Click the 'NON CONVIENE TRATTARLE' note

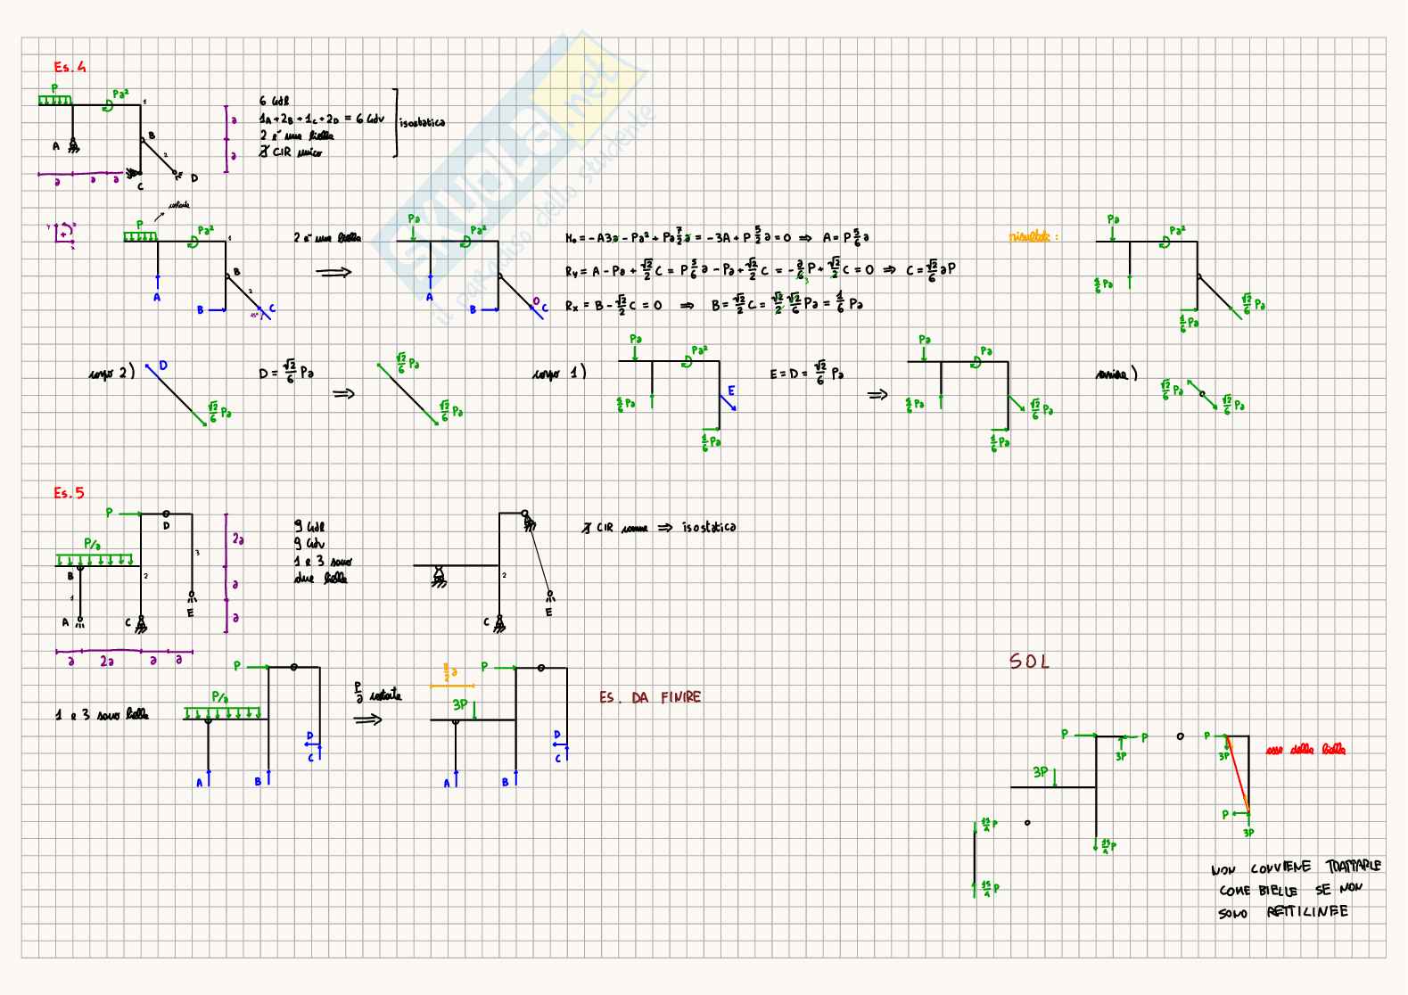[1295, 868]
